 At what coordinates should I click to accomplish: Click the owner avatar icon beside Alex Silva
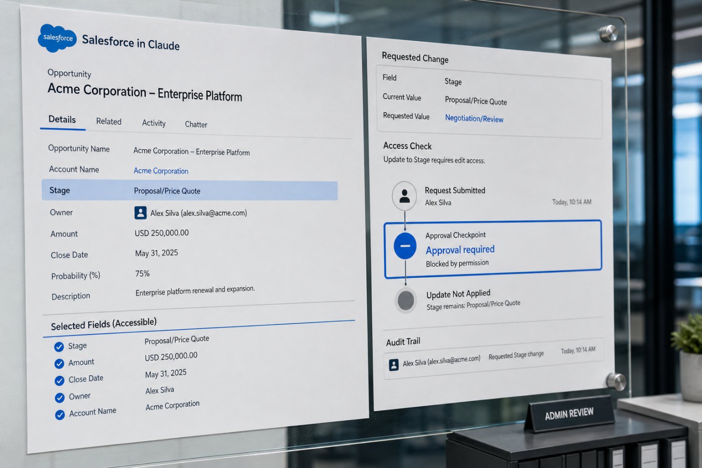[x=140, y=213]
